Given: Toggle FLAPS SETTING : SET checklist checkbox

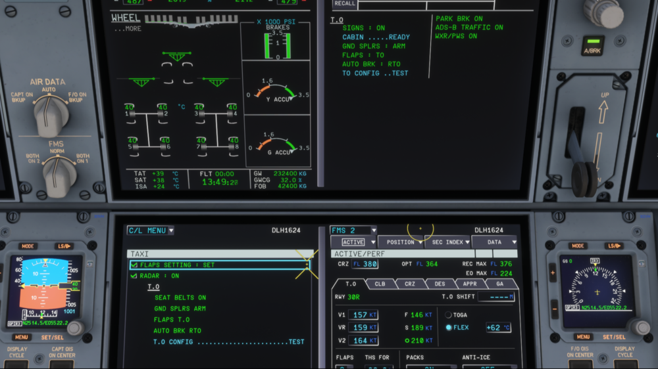Looking at the screenshot, I should coord(134,265).
